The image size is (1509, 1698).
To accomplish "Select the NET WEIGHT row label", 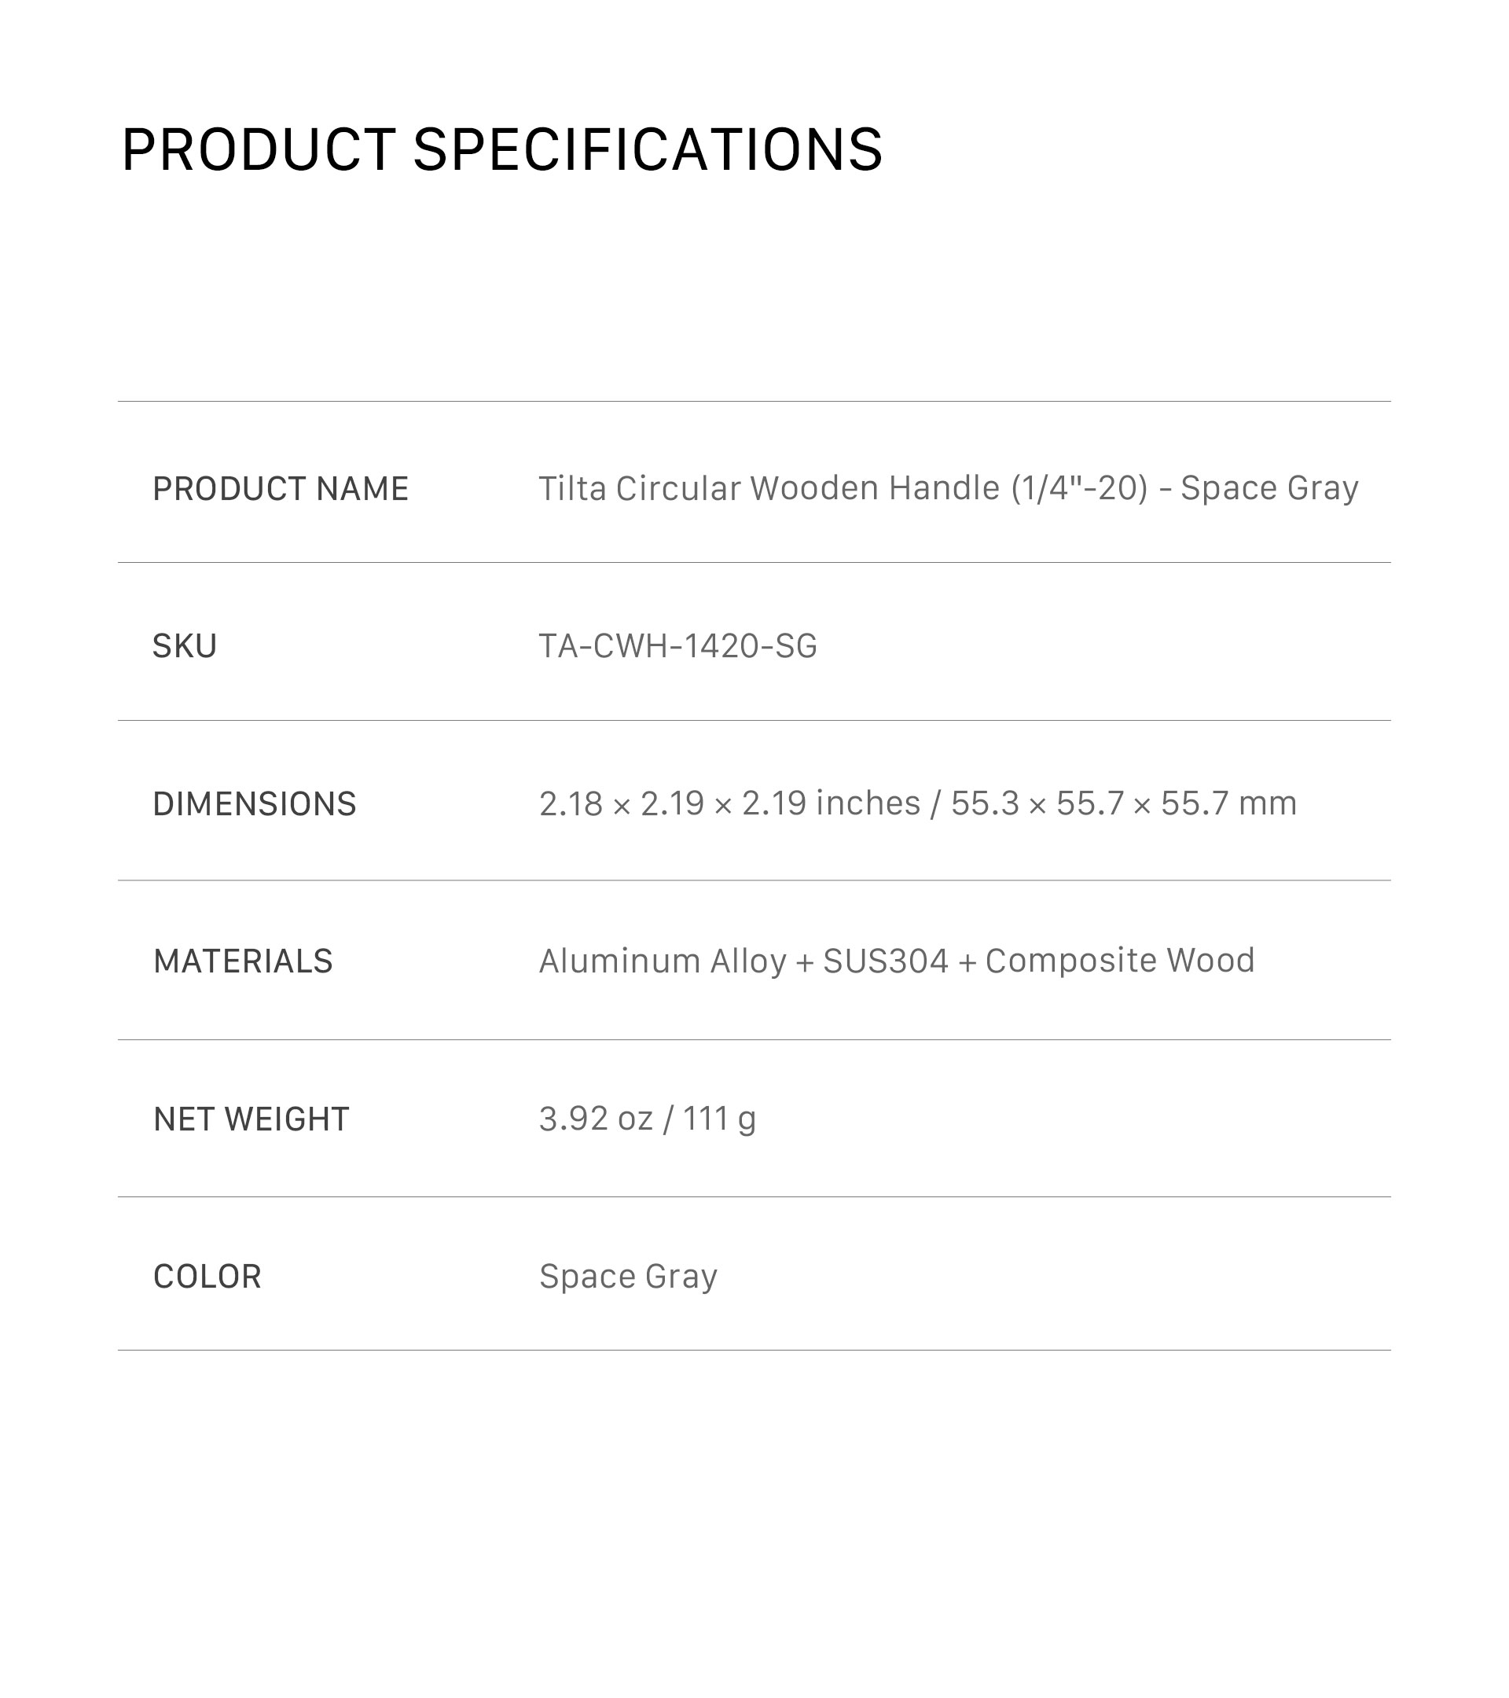I will coord(251,1119).
